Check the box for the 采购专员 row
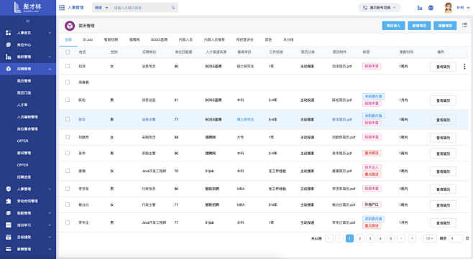This screenshot has height=259, width=473. tap(68, 137)
